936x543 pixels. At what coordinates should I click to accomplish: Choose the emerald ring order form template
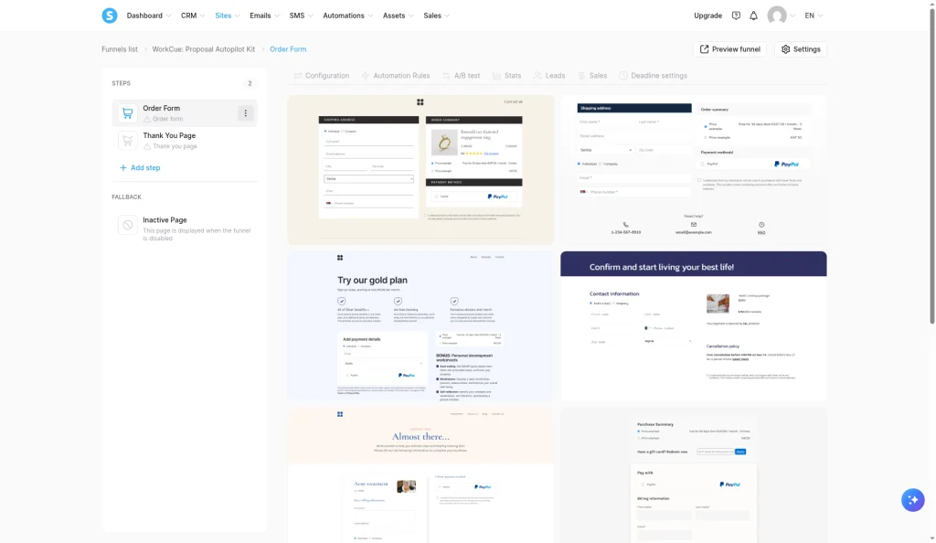coord(420,170)
